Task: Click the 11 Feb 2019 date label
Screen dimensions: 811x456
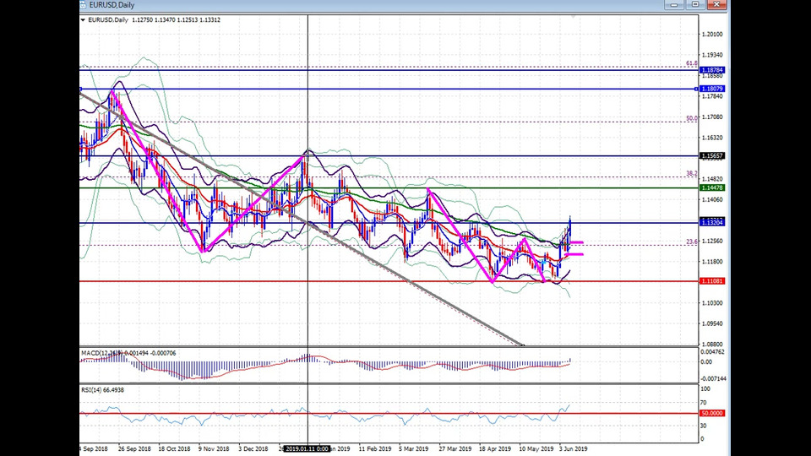Action: (375, 448)
